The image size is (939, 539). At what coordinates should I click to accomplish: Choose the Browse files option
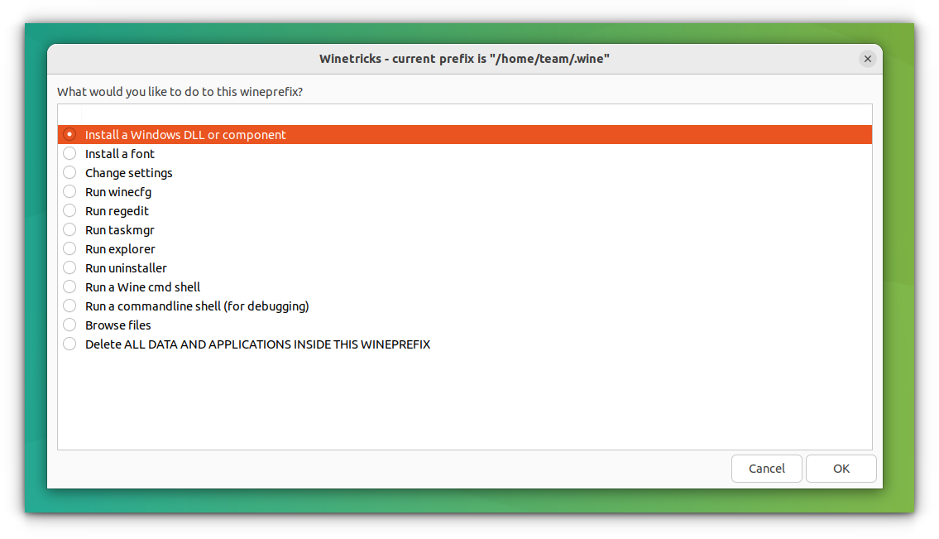[x=117, y=325]
